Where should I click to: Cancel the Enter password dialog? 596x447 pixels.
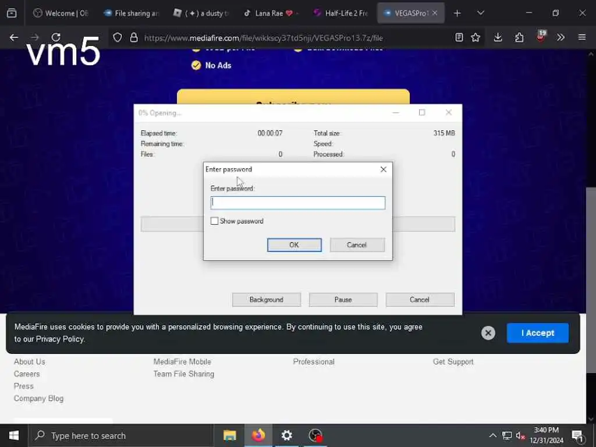click(357, 245)
